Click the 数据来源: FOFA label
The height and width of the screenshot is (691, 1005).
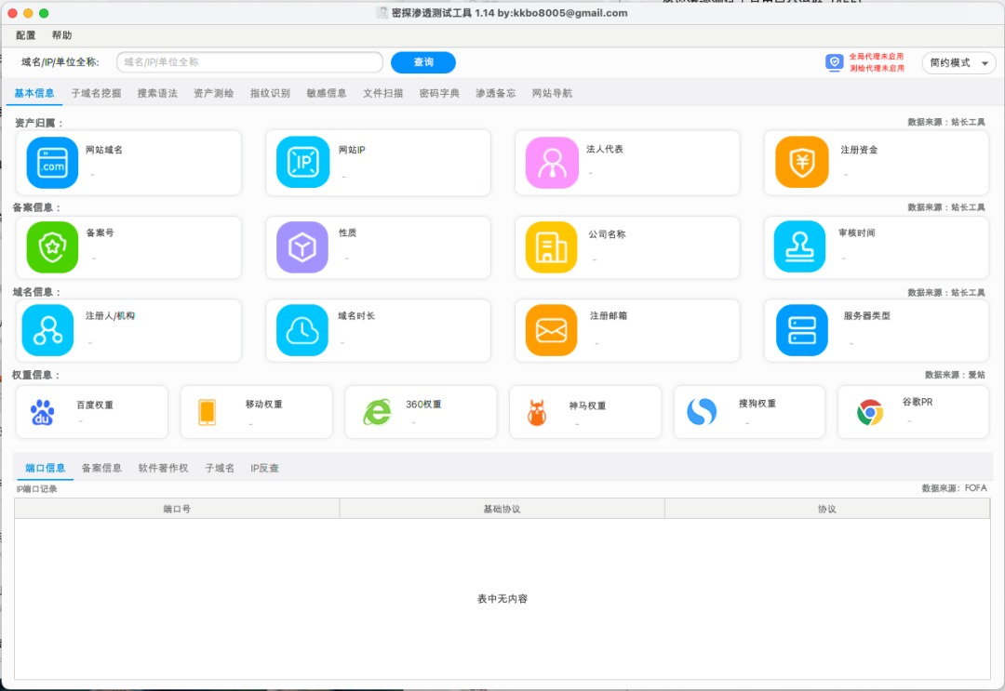955,488
